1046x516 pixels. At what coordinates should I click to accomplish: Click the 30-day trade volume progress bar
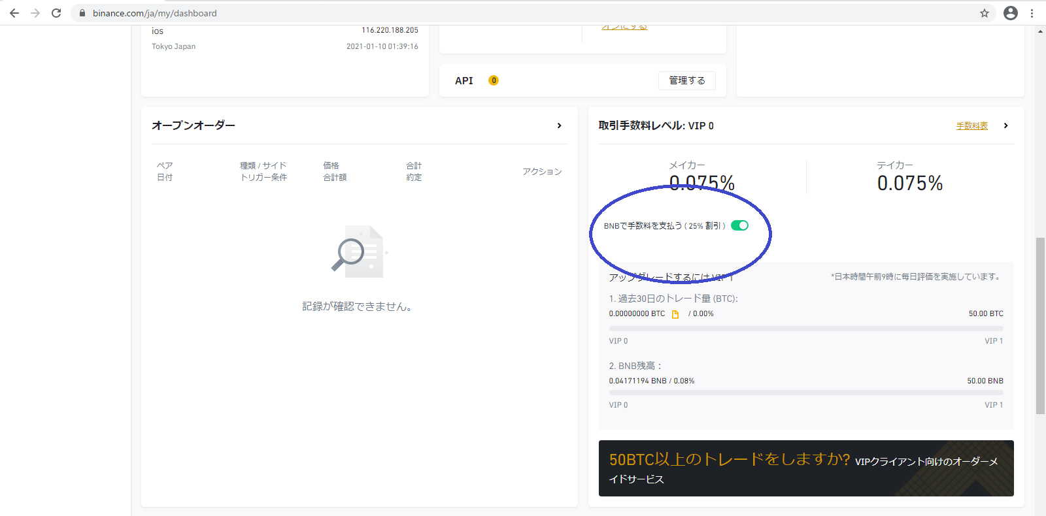pos(805,329)
